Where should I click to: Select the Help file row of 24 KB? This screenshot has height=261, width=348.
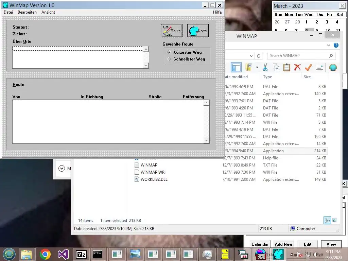click(276, 158)
